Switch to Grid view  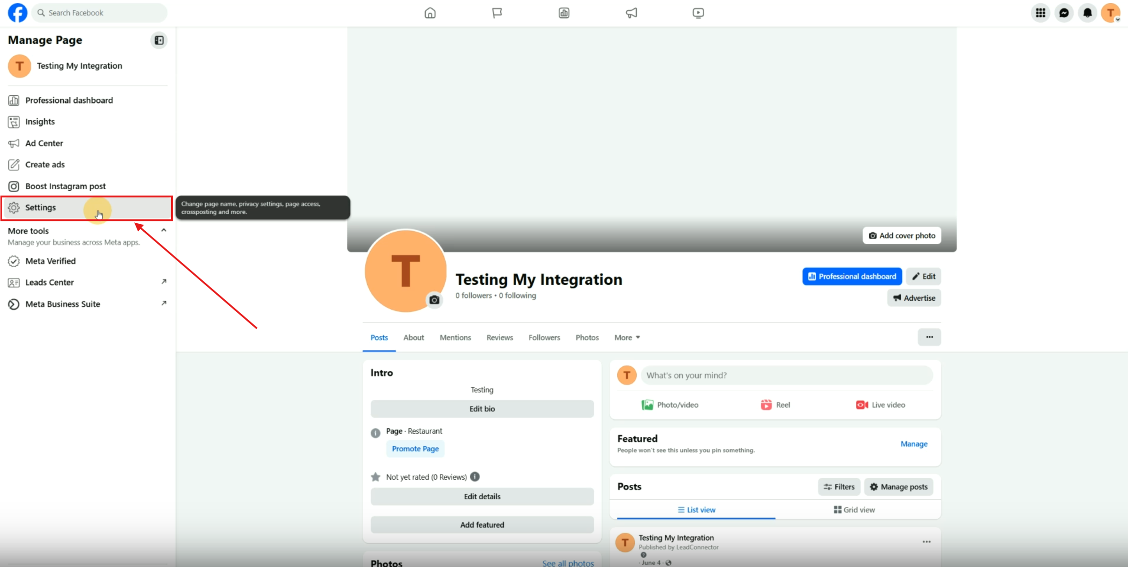(x=854, y=510)
